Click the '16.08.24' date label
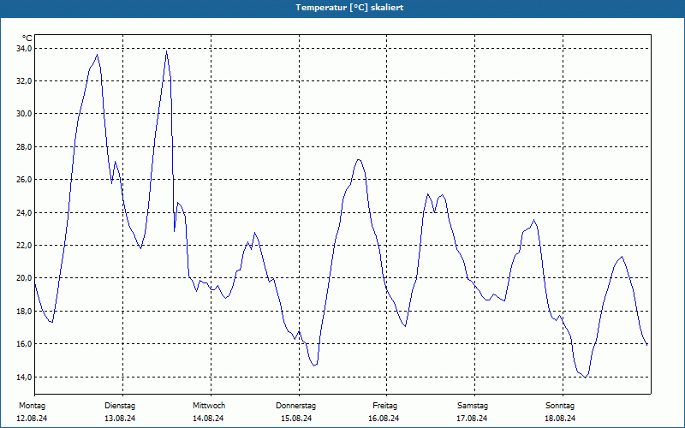Viewport: 685px width, 428px height. (384, 419)
